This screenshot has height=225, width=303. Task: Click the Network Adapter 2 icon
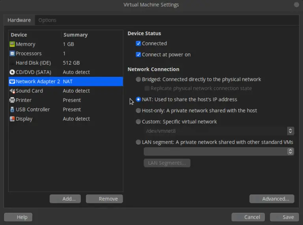tap(12, 82)
